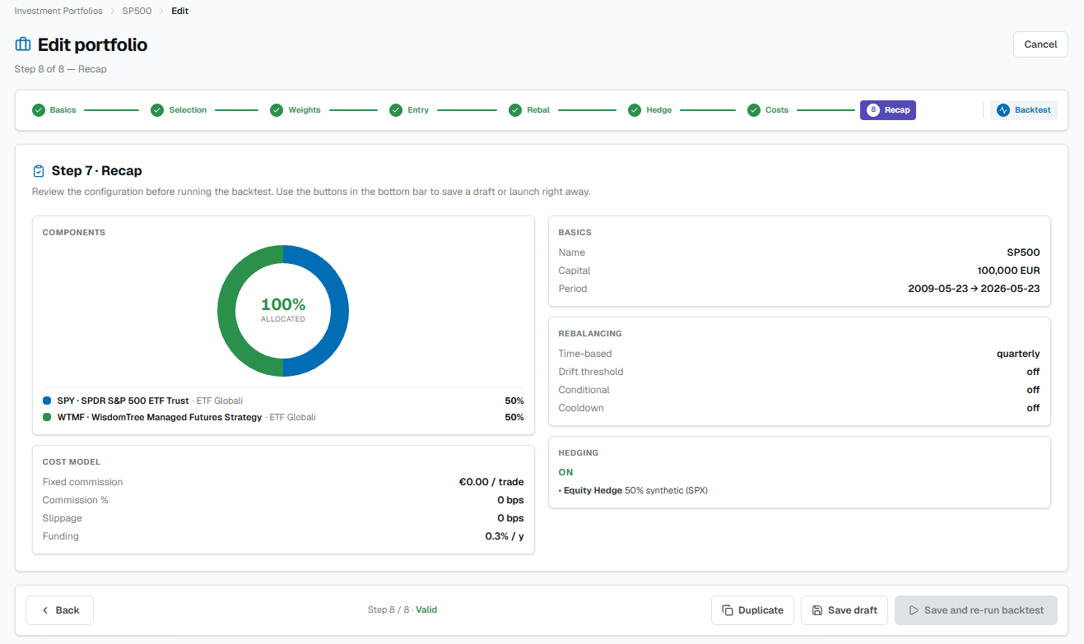Open Investment Portfolios breadcrumb link

click(58, 11)
